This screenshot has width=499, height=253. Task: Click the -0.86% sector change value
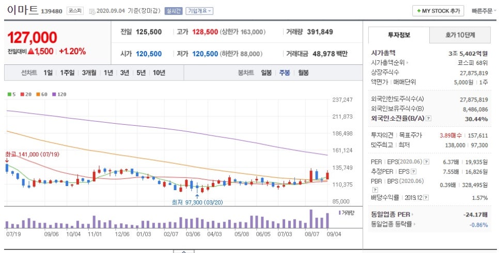point(478,225)
